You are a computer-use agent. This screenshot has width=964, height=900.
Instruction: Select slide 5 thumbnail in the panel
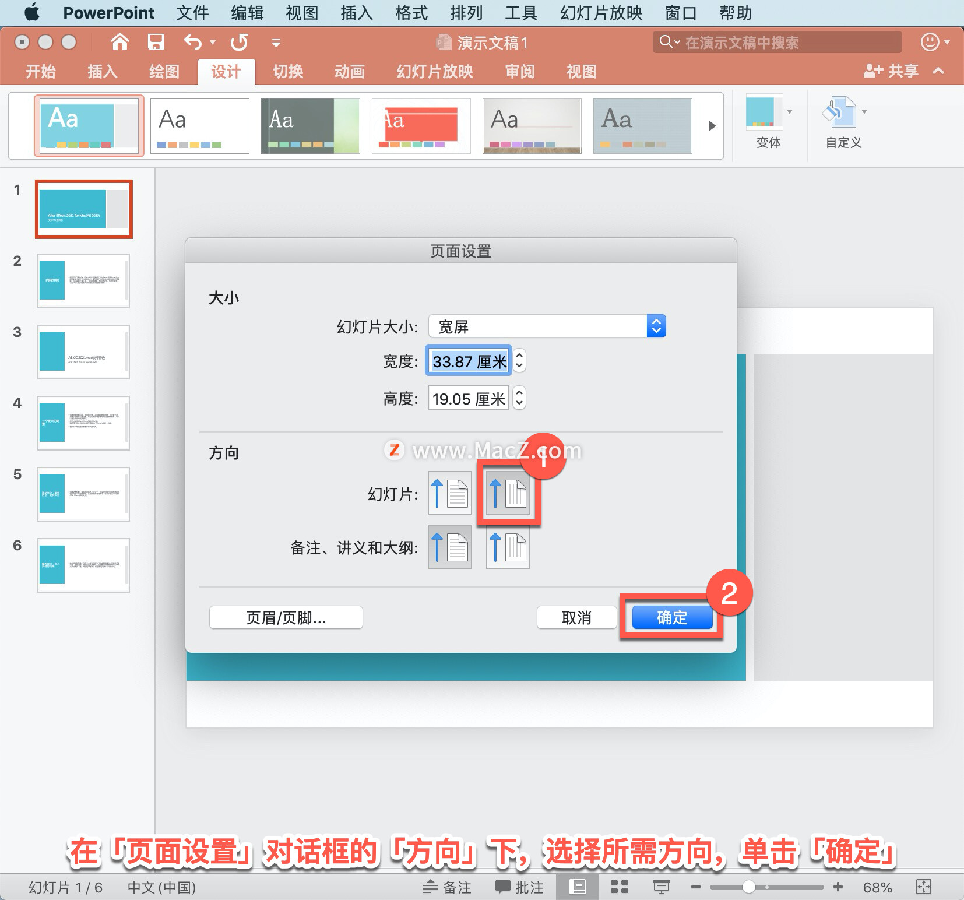pyautogui.click(x=83, y=494)
